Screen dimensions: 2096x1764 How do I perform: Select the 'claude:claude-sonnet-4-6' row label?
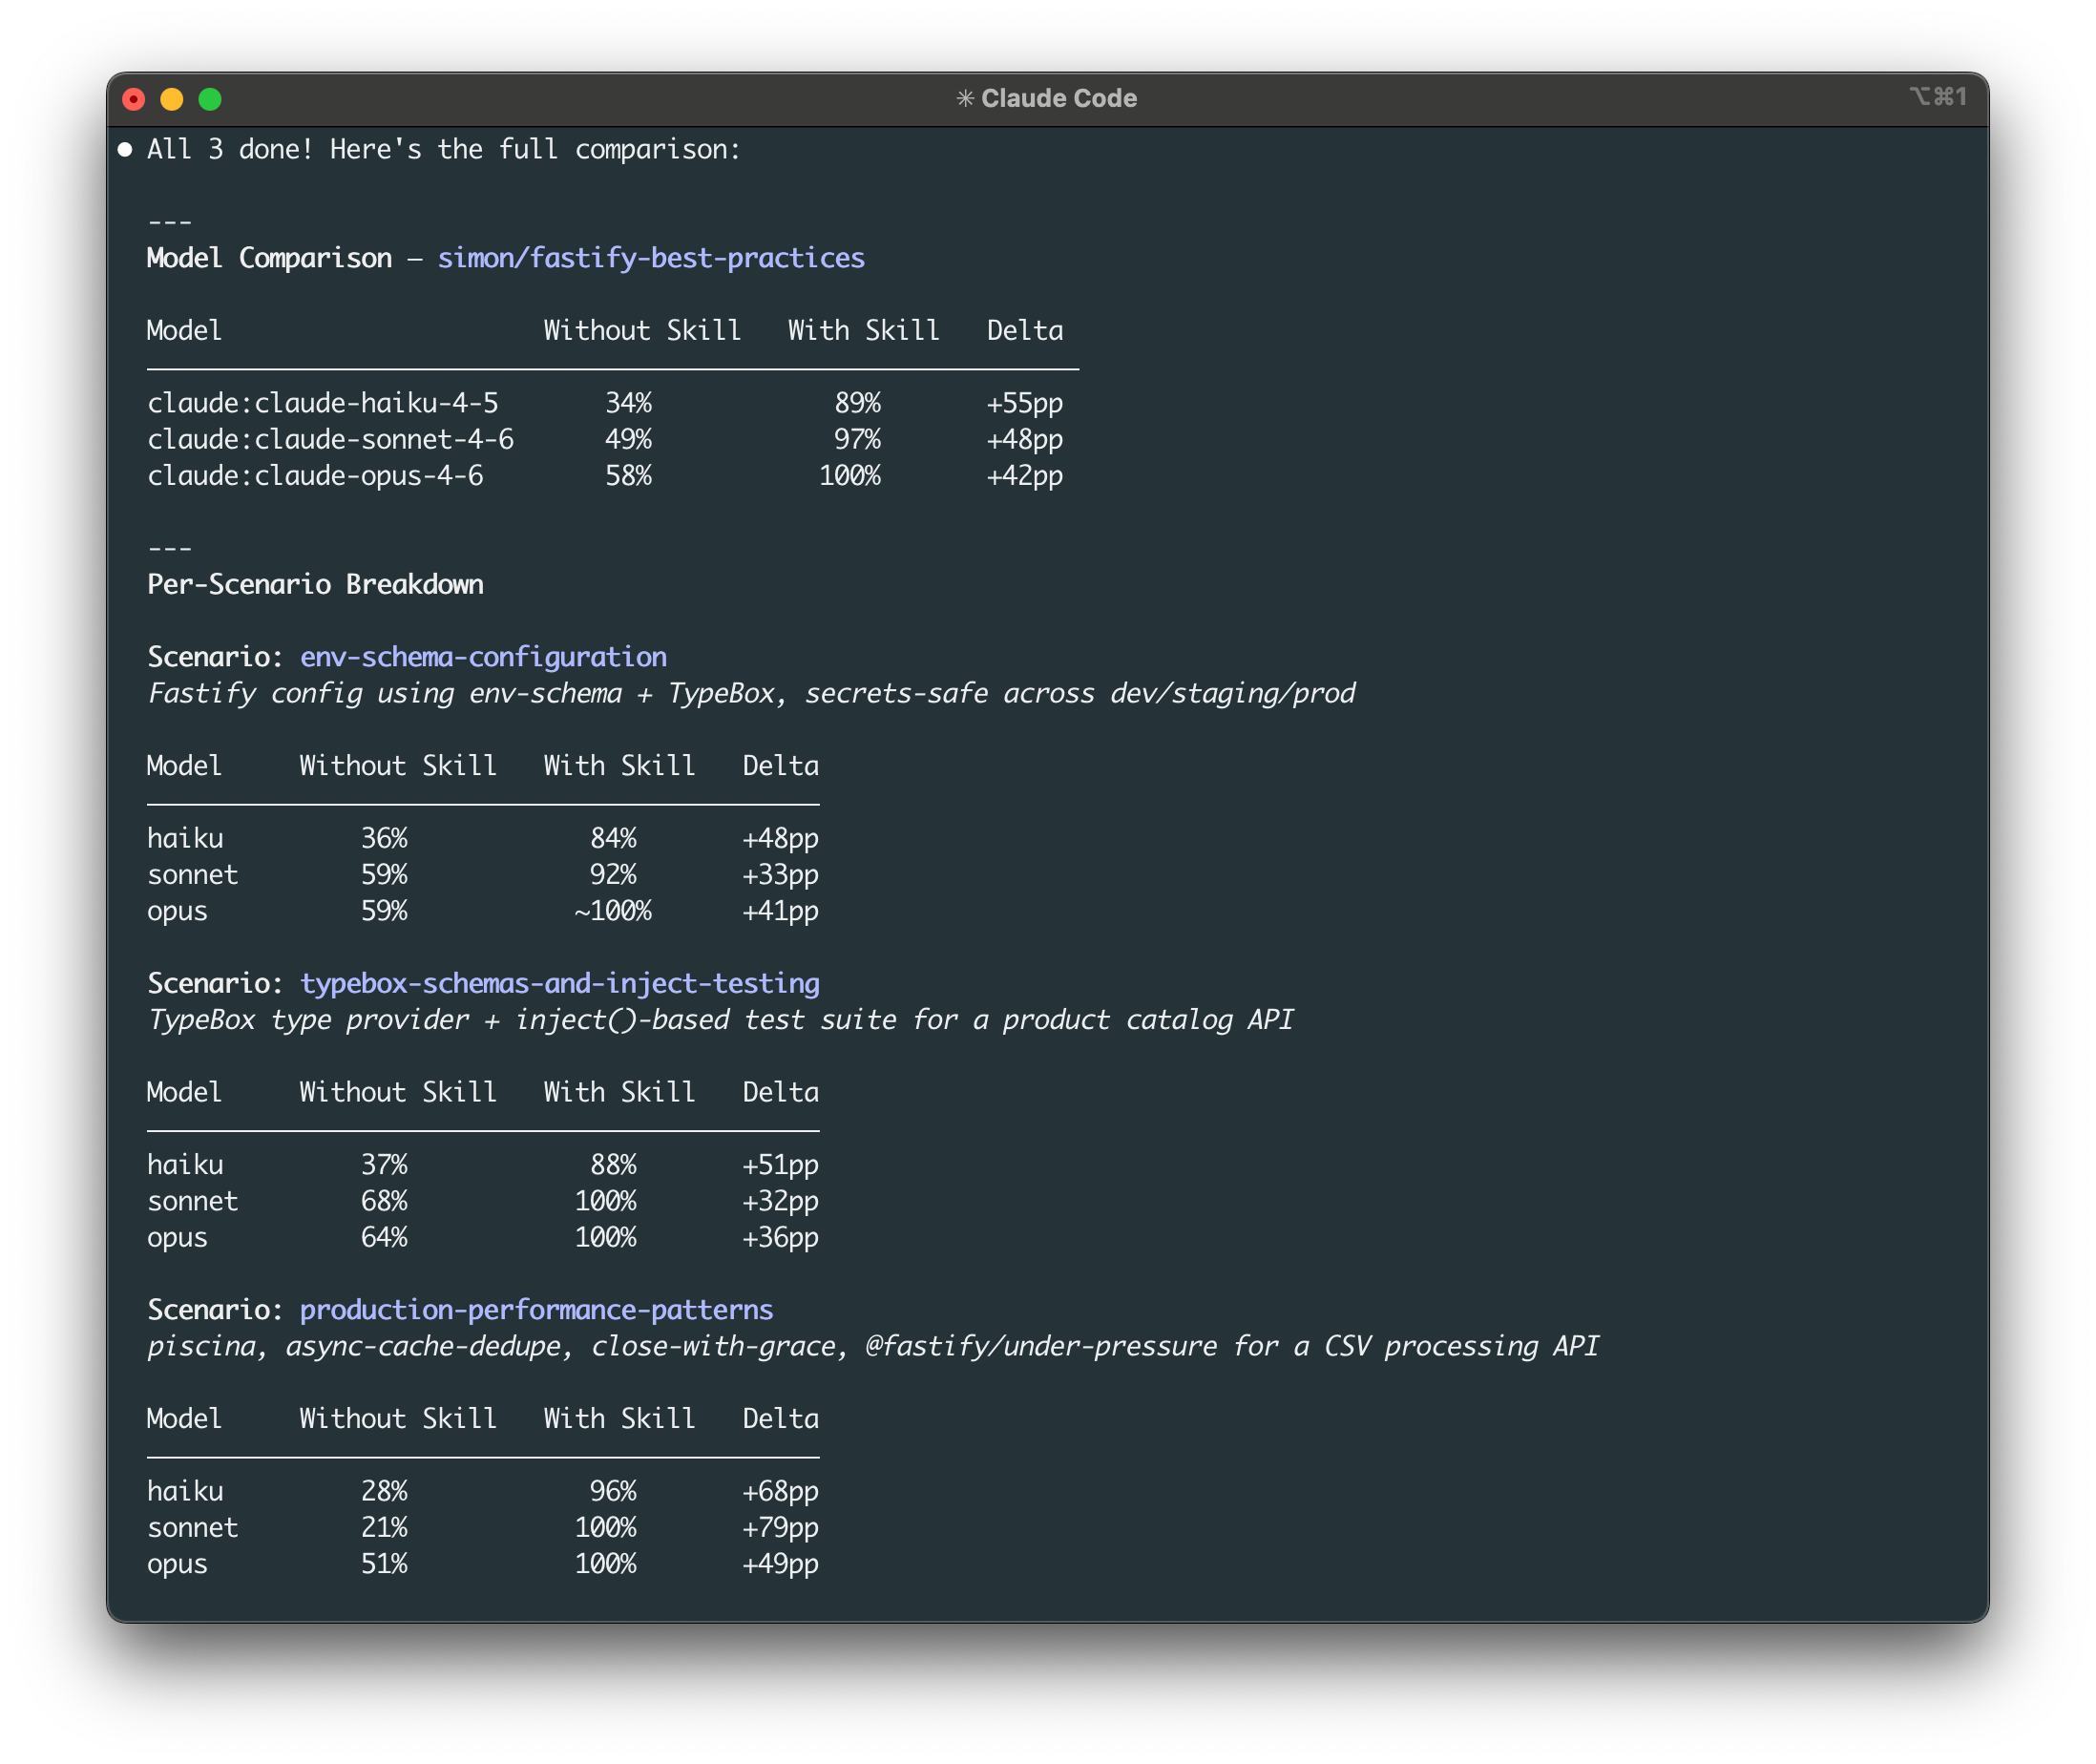(330, 439)
